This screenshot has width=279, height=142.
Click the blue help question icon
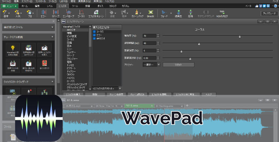point(276,6)
